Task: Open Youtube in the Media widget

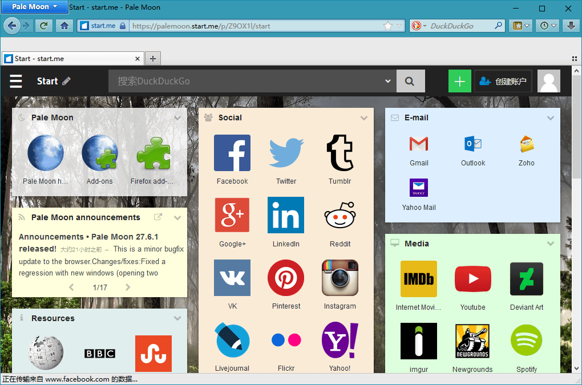Action: point(472,279)
